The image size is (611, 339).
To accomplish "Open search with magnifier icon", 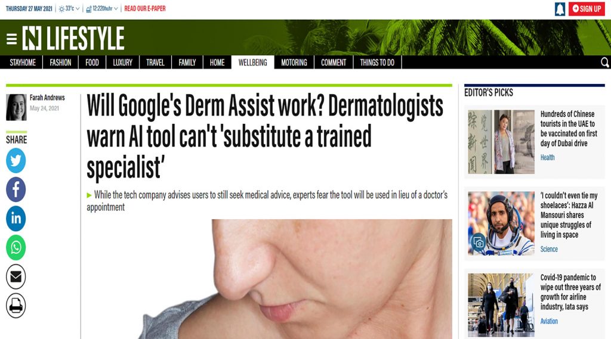I will tap(605, 63).
